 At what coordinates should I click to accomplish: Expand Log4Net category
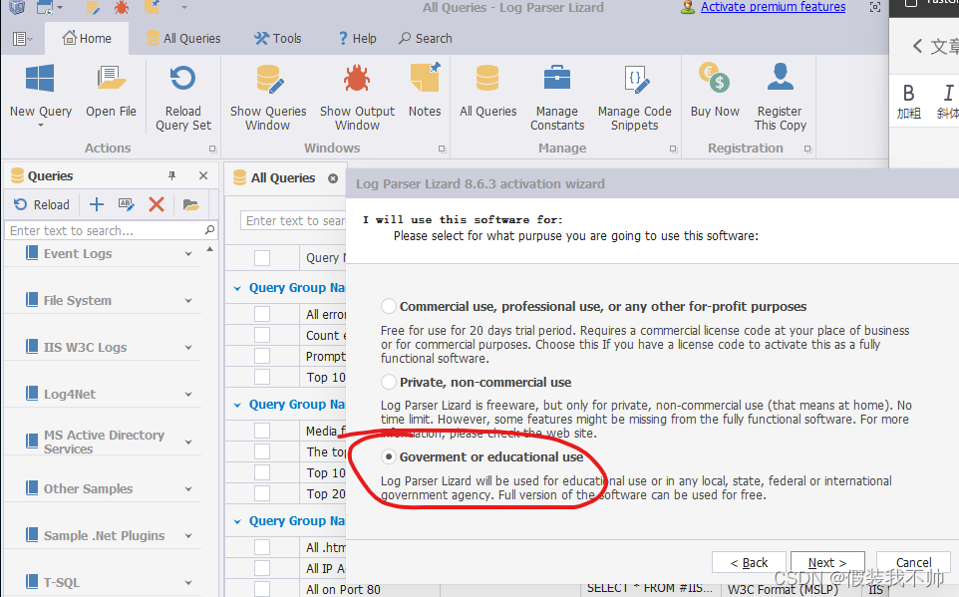188,395
